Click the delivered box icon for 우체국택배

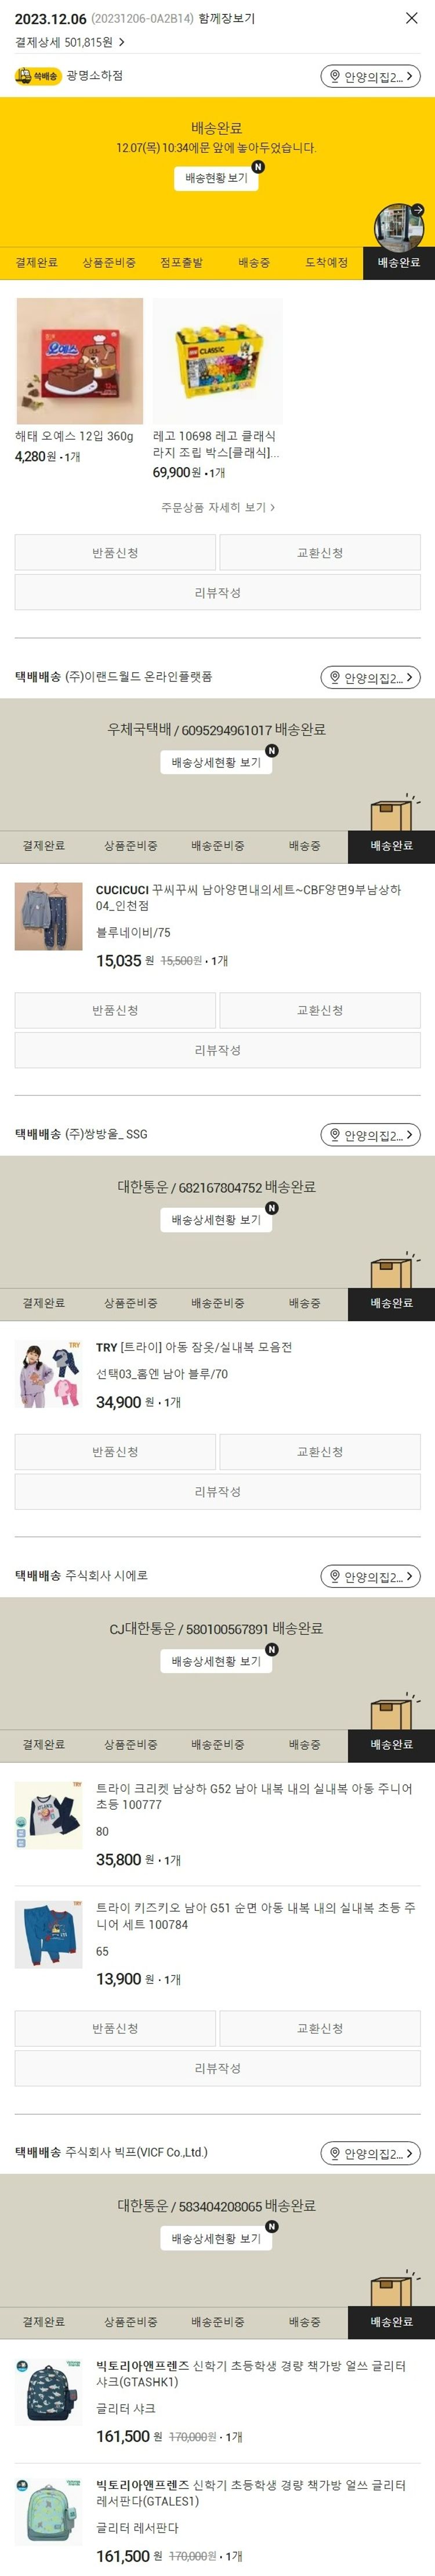tap(393, 813)
